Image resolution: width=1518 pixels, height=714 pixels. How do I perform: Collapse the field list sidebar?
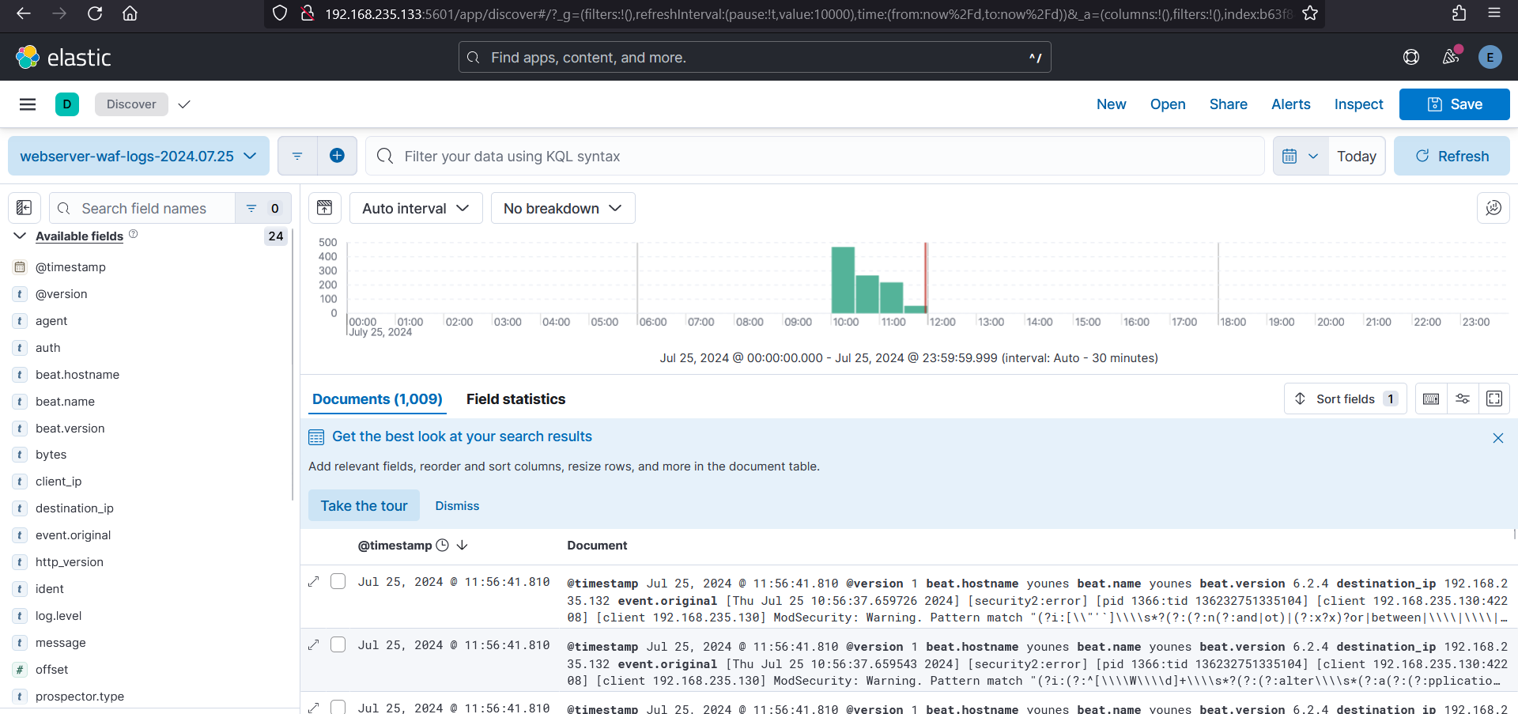25,208
